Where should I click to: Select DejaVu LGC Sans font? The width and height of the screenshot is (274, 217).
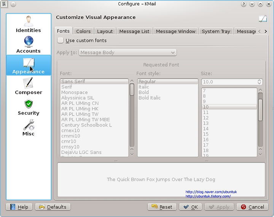[x=94, y=152]
